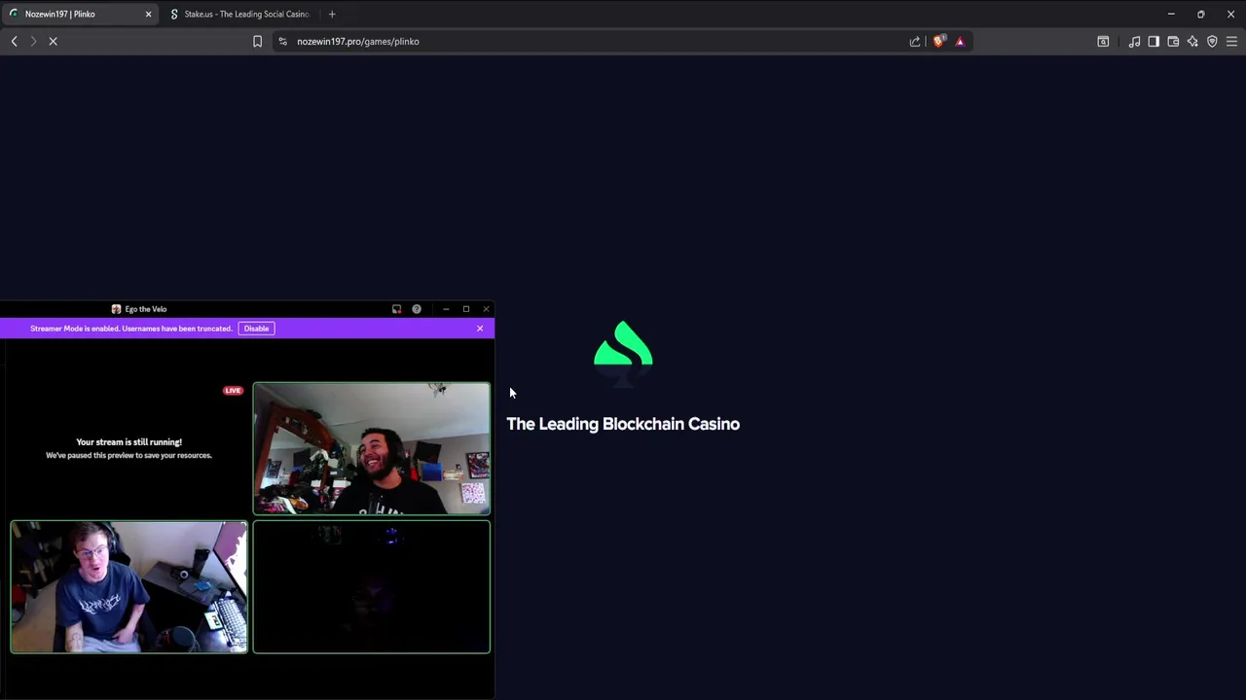Open Brave Rewards triangle icon

[960, 41]
